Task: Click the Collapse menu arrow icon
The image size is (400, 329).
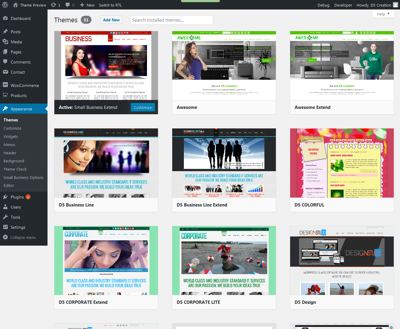Action: point(5,237)
